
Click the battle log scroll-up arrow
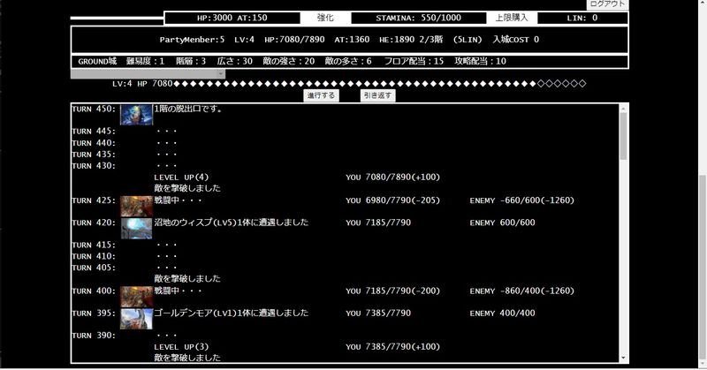[622, 108]
